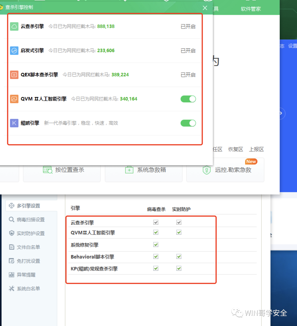Image resolution: width=297 pixels, height=326 pixels.
Task: Click the 340,164 intercepted trojan count
Action: pos(129,99)
